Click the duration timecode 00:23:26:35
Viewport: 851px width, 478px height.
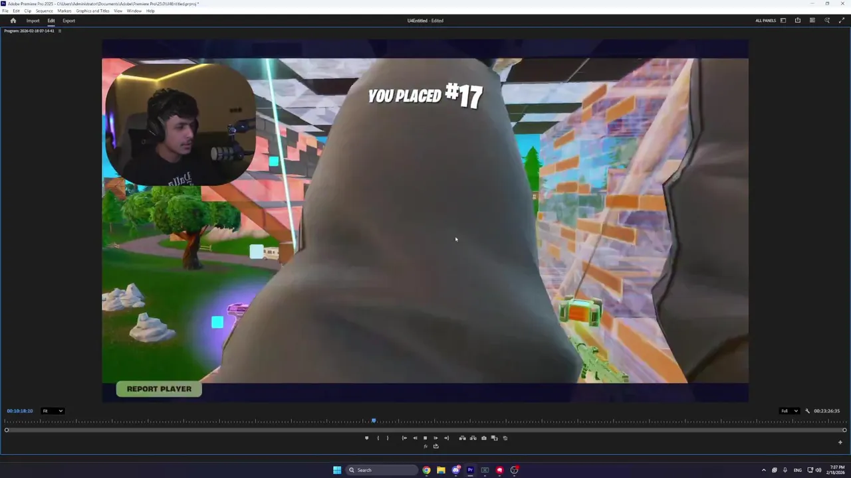click(x=826, y=411)
